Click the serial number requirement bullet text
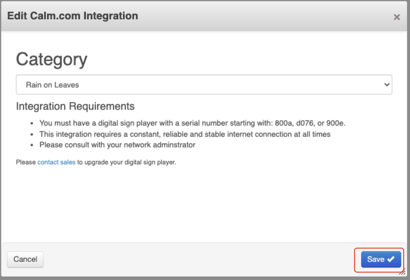The width and height of the screenshot is (410, 280). [192, 123]
